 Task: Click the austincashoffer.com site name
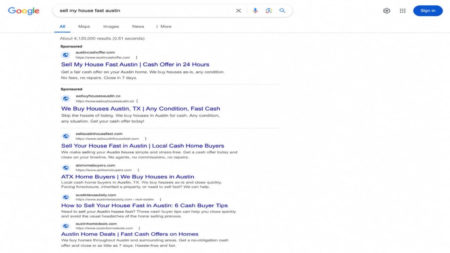coord(95,52)
